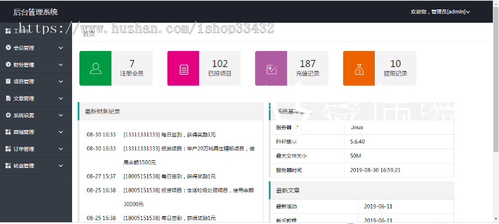Click the Linux server value
Image resolution: width=499 pixels, height=224 pixels.
click(x=357, y=128)
